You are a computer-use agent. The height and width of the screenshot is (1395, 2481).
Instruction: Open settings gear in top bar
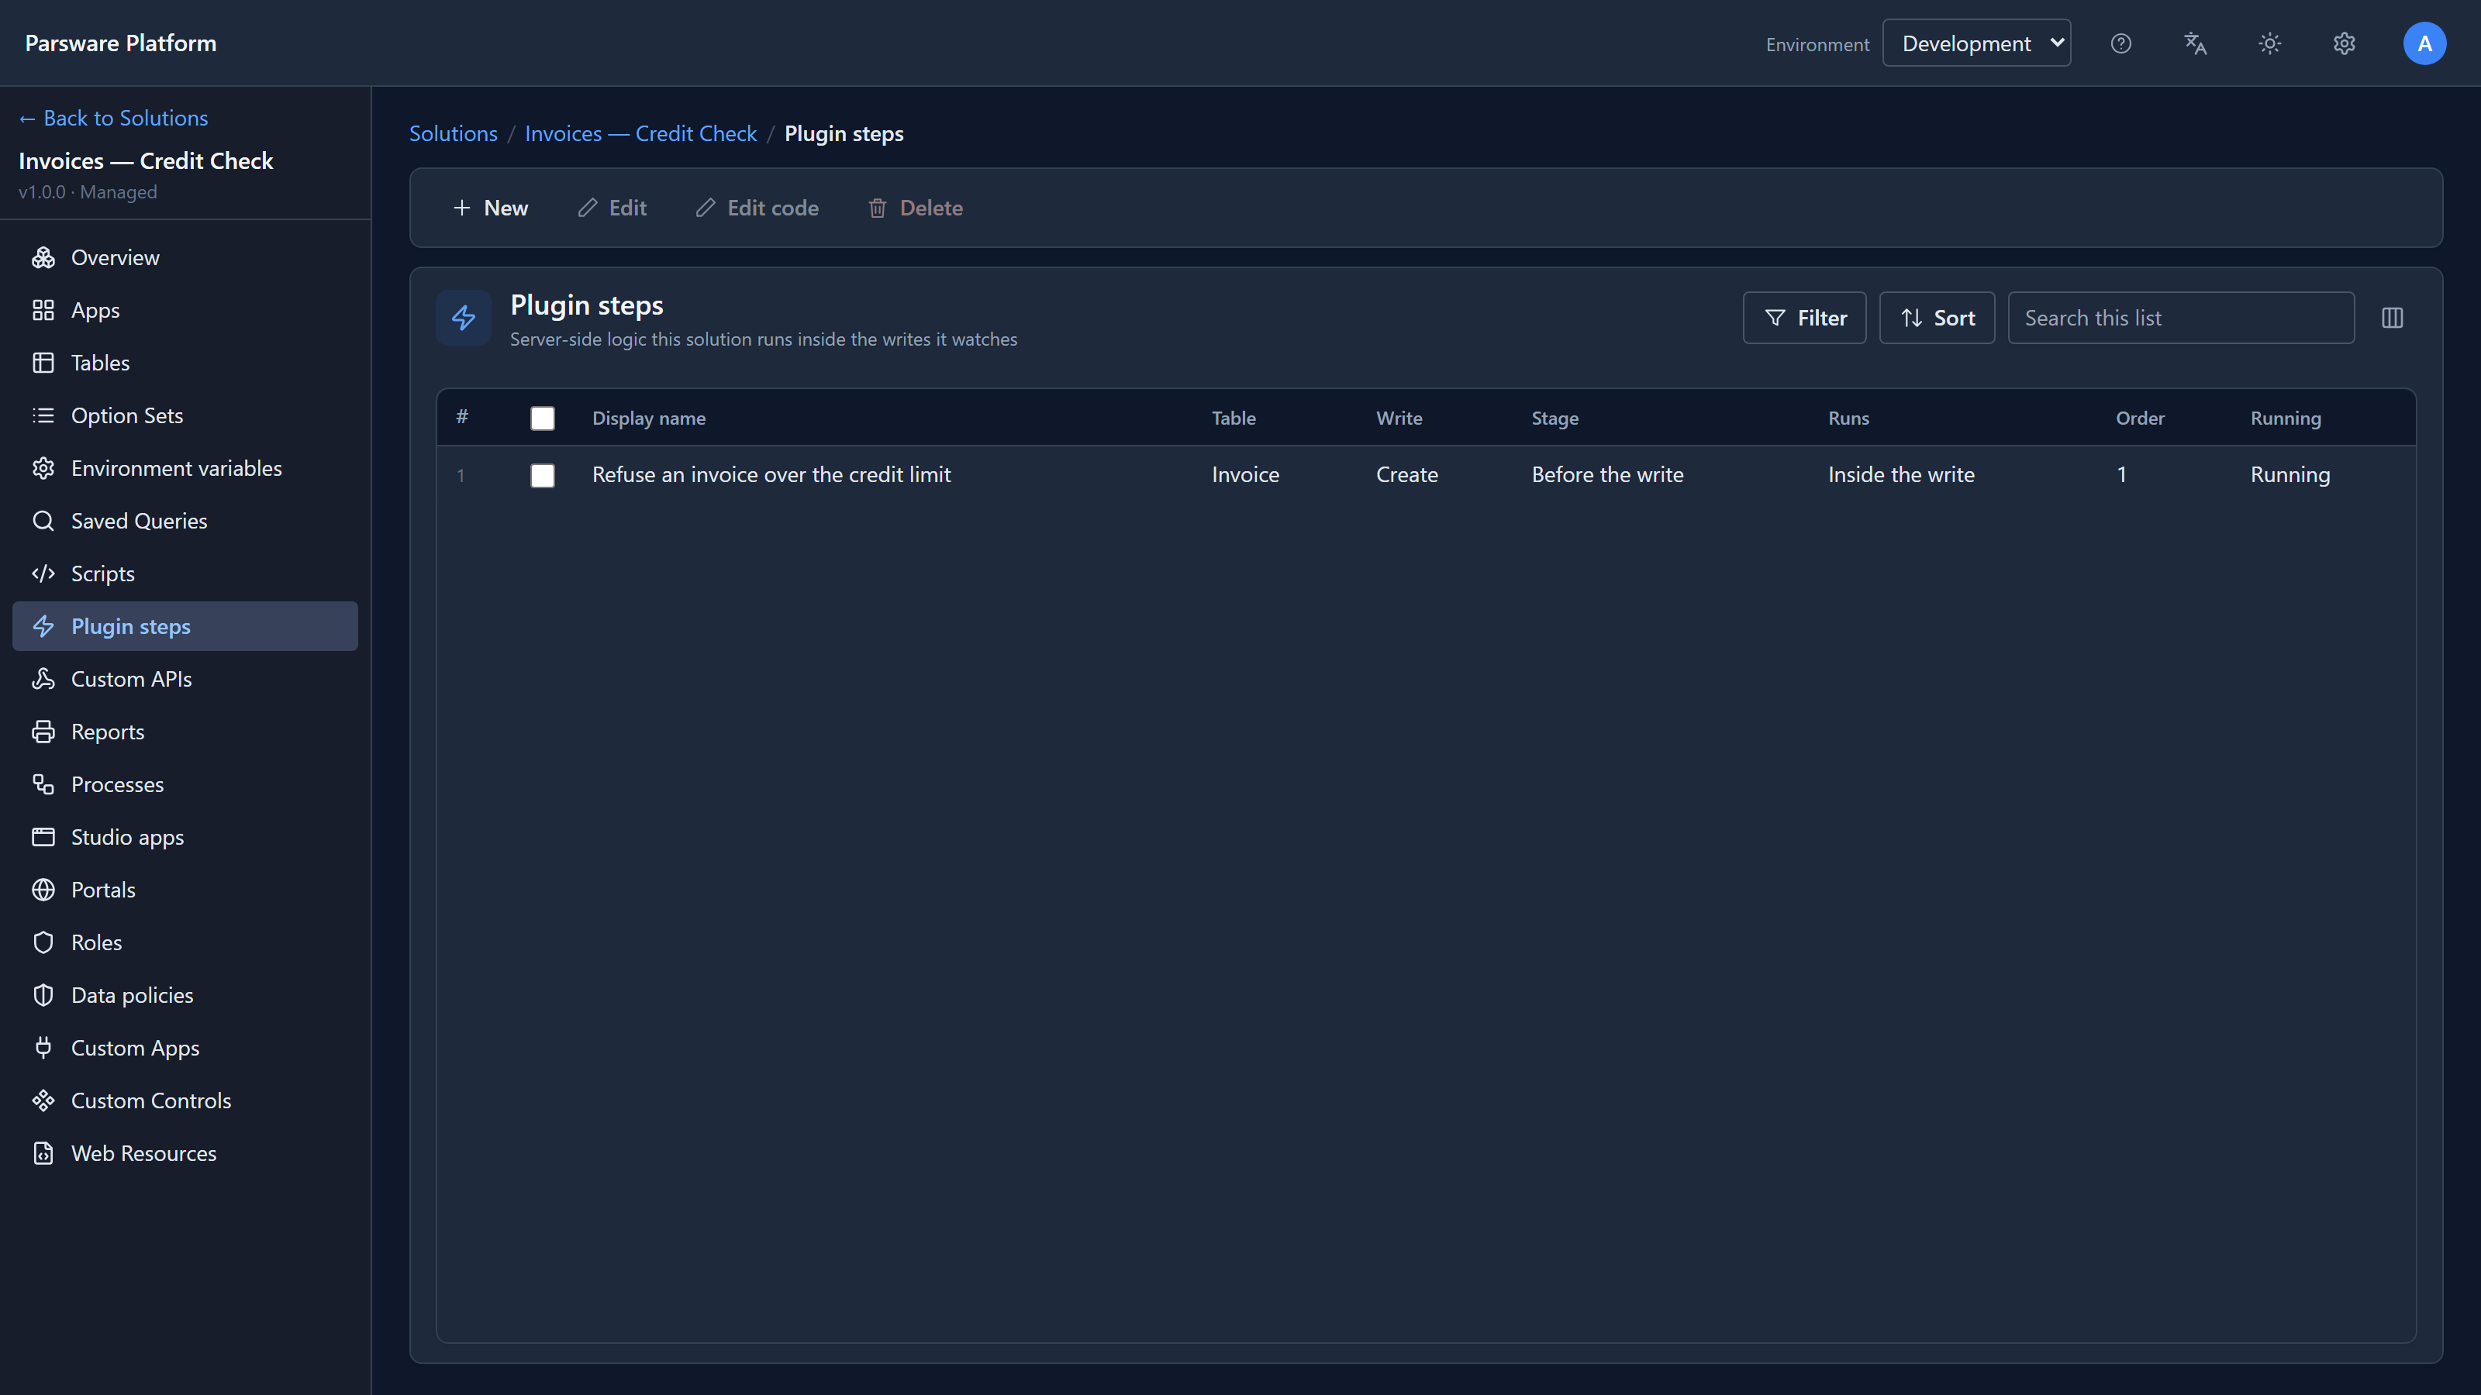(x=2345, y=43)
